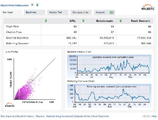This screenshot has width=158, height=120.
Task: Click the bucket icon in Root Domain header
Action: coord(121,21)
